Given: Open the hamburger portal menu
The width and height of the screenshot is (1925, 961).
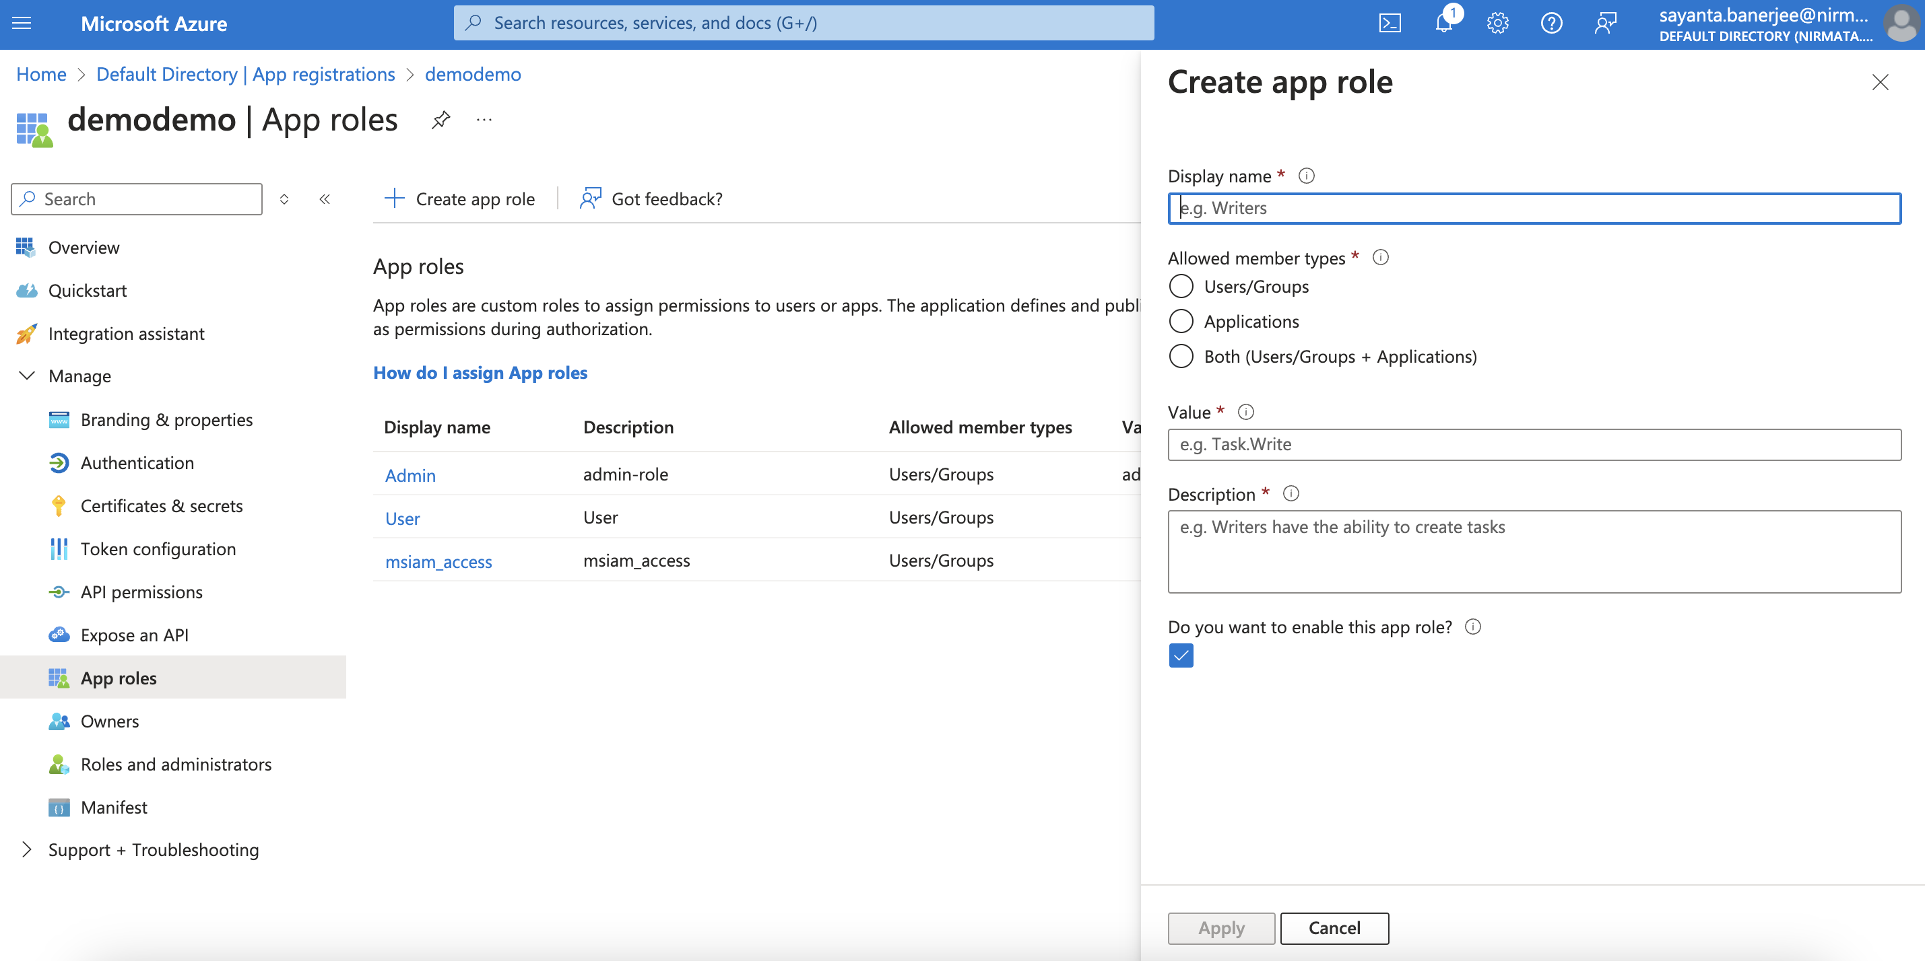Looking at the screenshot, I should tap(22, 23).
